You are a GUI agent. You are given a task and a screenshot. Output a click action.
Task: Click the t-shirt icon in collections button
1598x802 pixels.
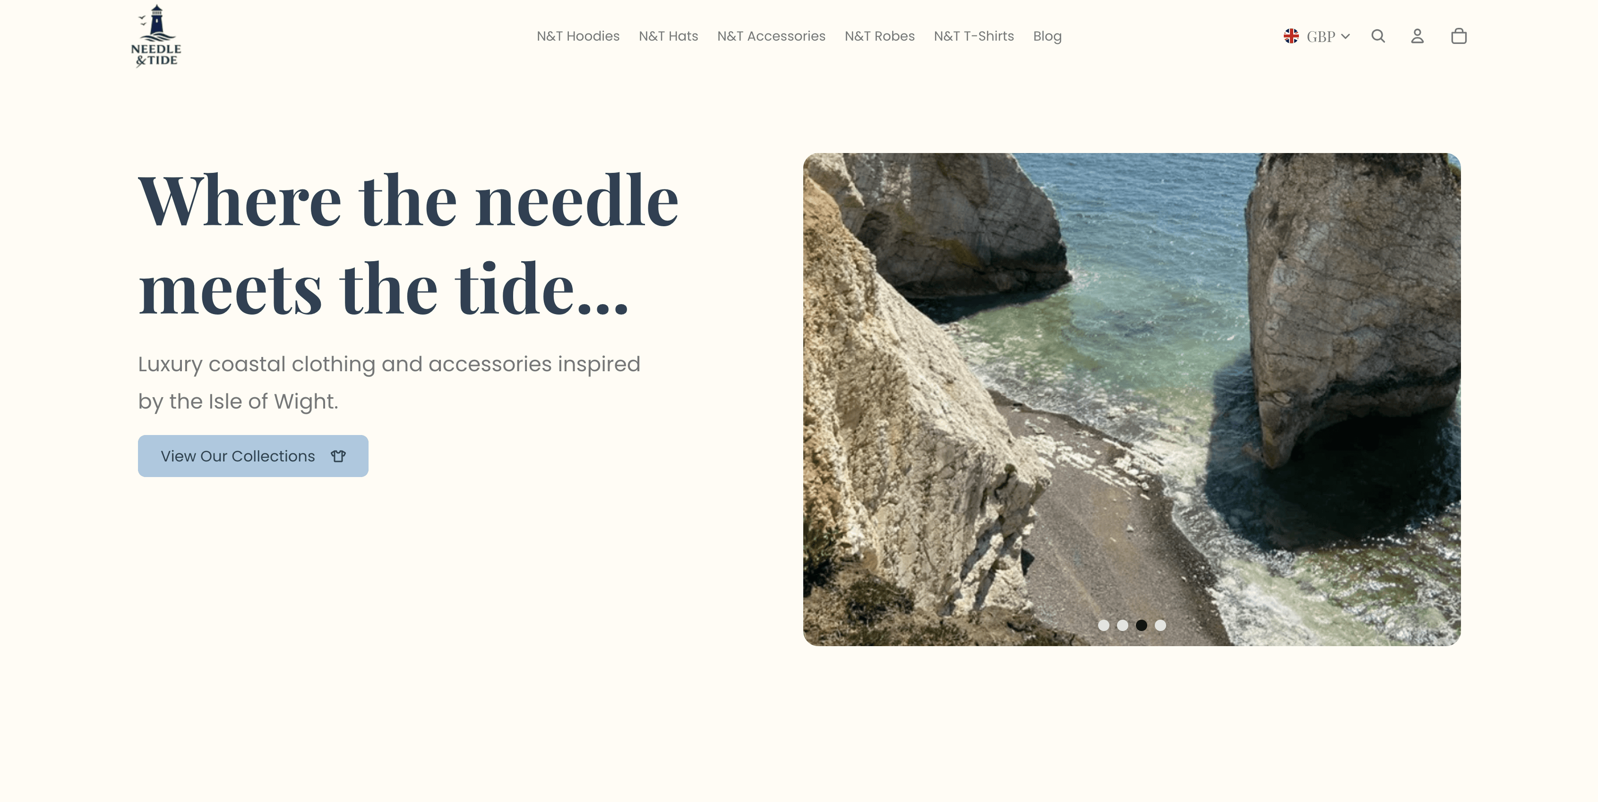(x=338, y=456)
